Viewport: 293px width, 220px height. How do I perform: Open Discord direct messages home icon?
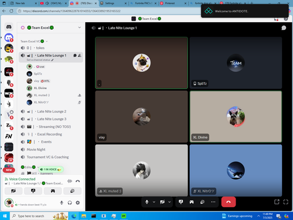pyautogui.click(x=9, y=27)
